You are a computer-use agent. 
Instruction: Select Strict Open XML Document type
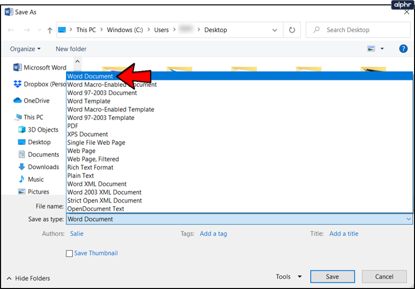tap(239, 200)
